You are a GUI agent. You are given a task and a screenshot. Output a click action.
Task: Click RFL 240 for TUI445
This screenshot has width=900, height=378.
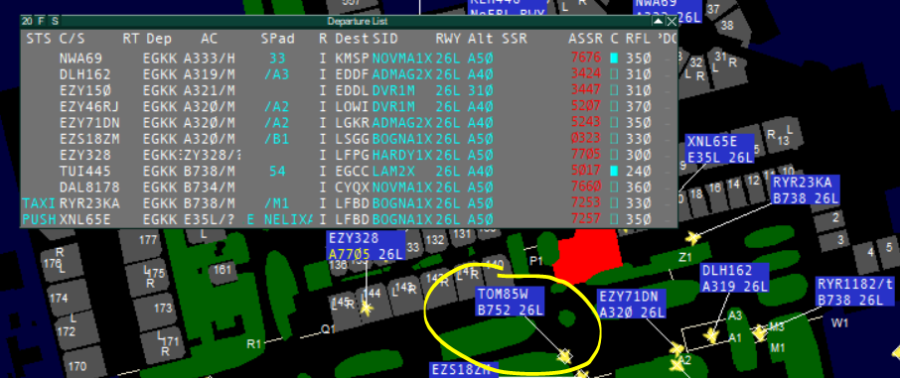[638, 171]
